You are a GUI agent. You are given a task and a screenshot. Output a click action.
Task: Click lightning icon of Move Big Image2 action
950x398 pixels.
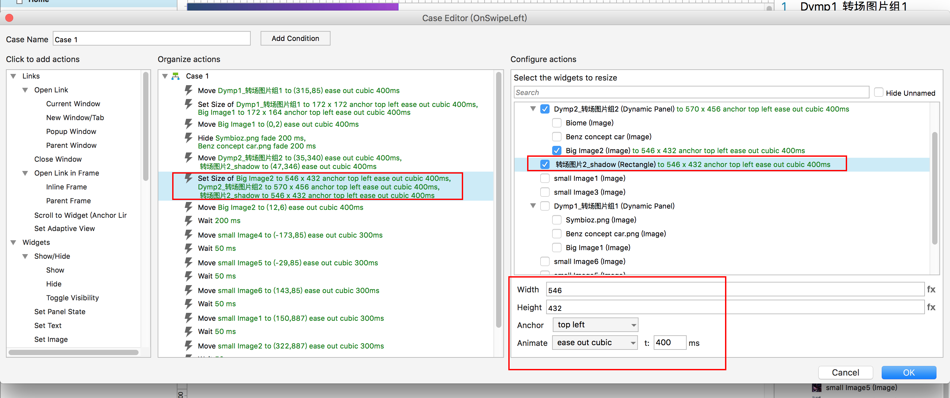coord(188,207)
